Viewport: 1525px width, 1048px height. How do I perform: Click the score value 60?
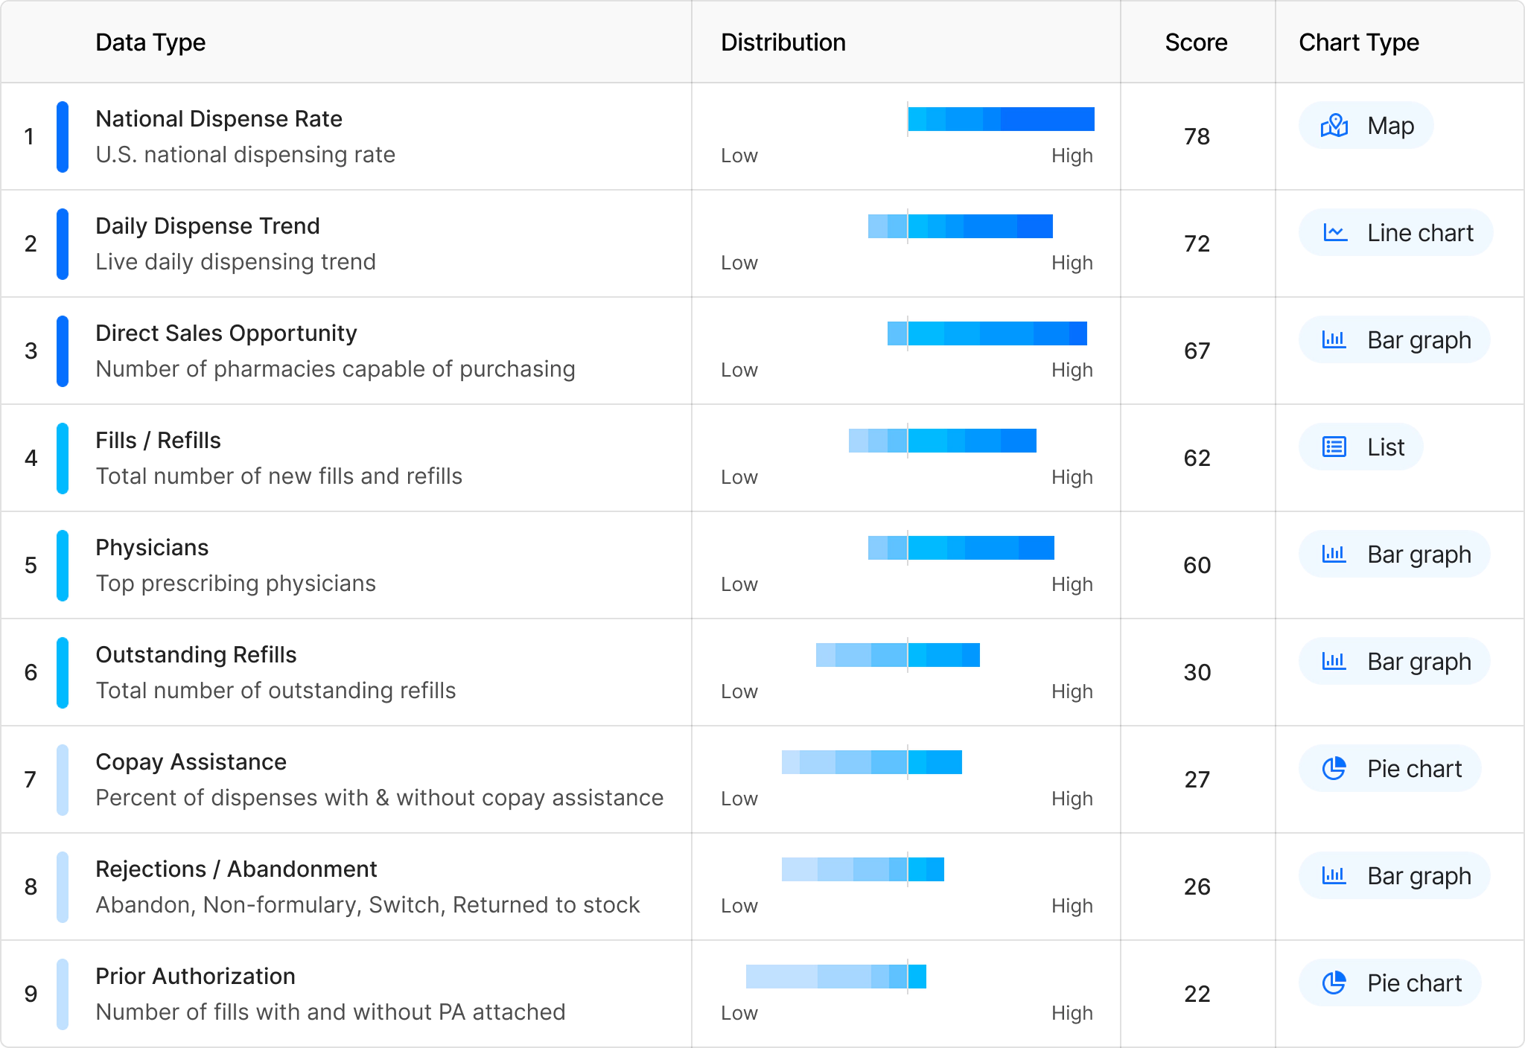click(1197, 566)
